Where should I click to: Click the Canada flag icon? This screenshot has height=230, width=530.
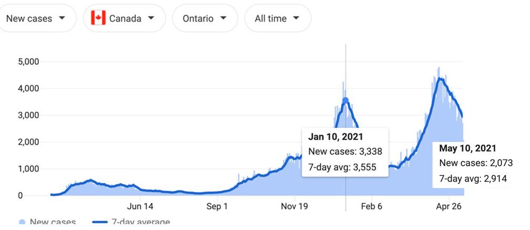point(98,18)
